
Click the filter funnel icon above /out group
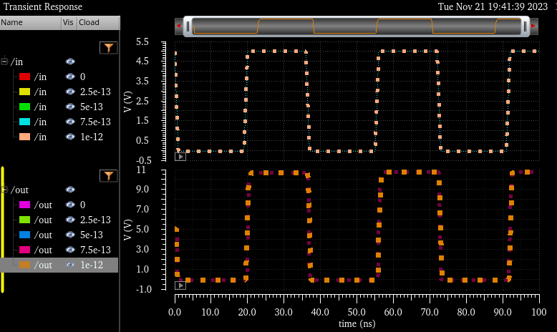[108, 176]
